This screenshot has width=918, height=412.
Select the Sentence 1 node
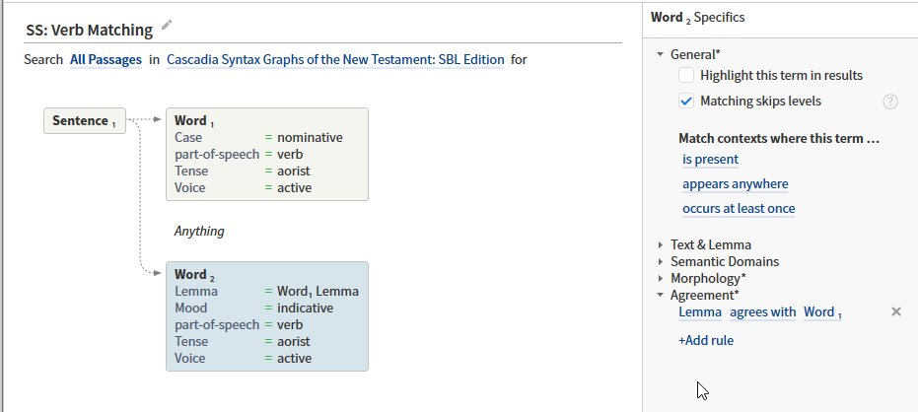click(85, 120)
